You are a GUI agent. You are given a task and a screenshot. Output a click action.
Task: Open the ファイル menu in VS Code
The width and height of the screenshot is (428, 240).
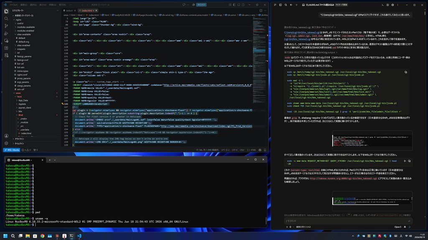[13, 5]
